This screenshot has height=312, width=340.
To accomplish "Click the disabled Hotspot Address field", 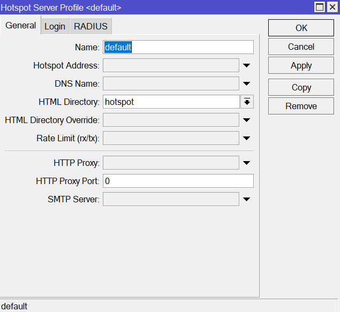I will (171, 65).
